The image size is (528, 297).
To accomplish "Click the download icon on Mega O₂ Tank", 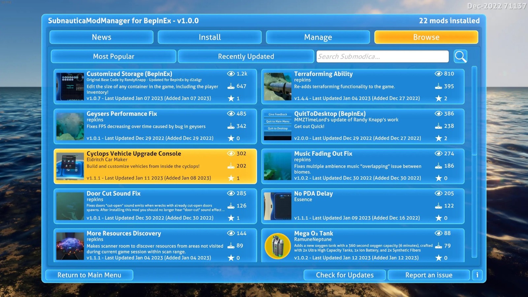I will click(438, 246).
